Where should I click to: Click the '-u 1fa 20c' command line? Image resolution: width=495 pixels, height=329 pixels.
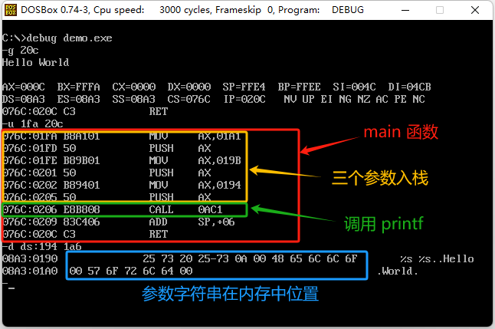click(x=33, y=124)
